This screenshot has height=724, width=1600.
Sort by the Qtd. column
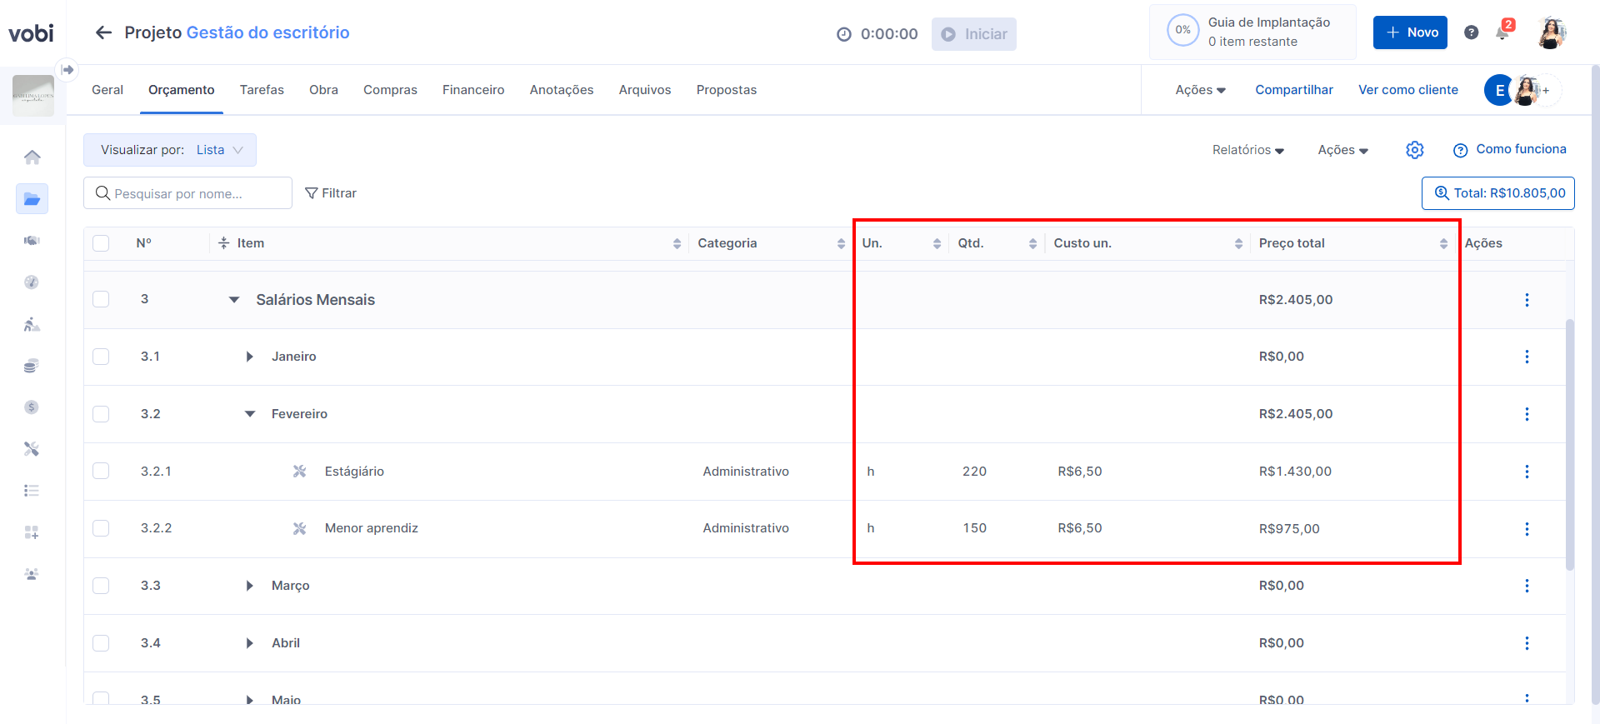point(1032,243)
